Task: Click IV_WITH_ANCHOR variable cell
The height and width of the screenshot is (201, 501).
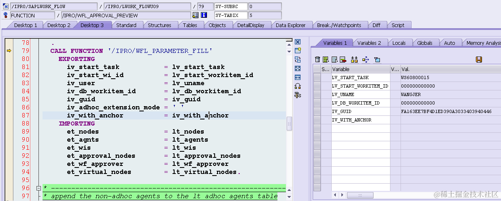Action: (x=360, y=120)
